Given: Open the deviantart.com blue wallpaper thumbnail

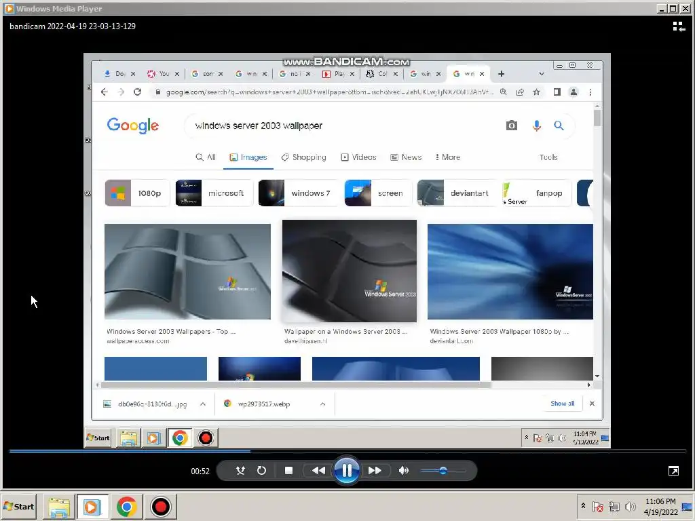Looking at the screenshot, I should coord(510,271).
